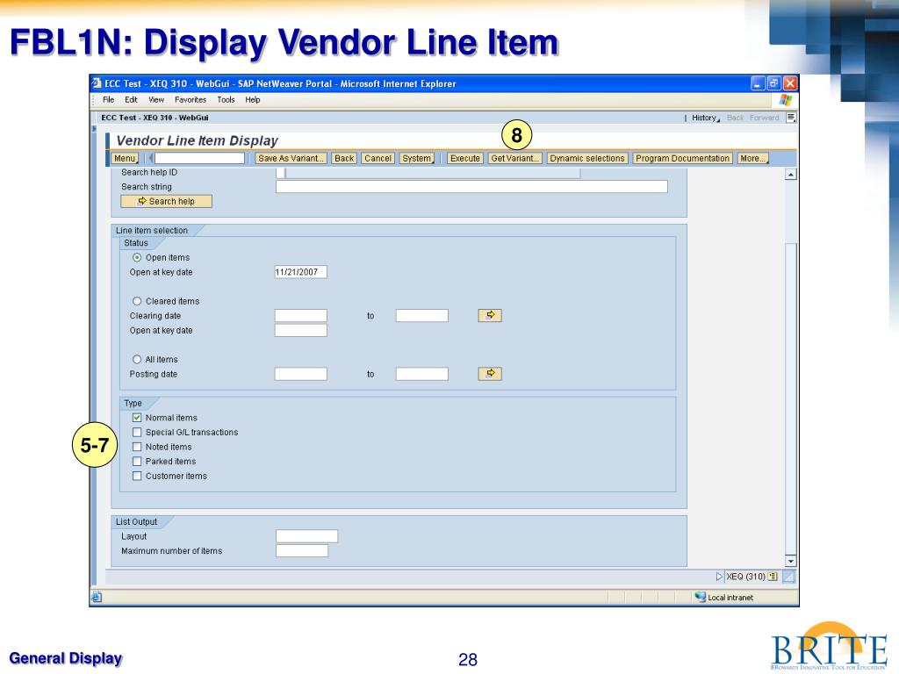
Task: Click the cleared items Open at key date field
Action: click(x=300, y=330)
